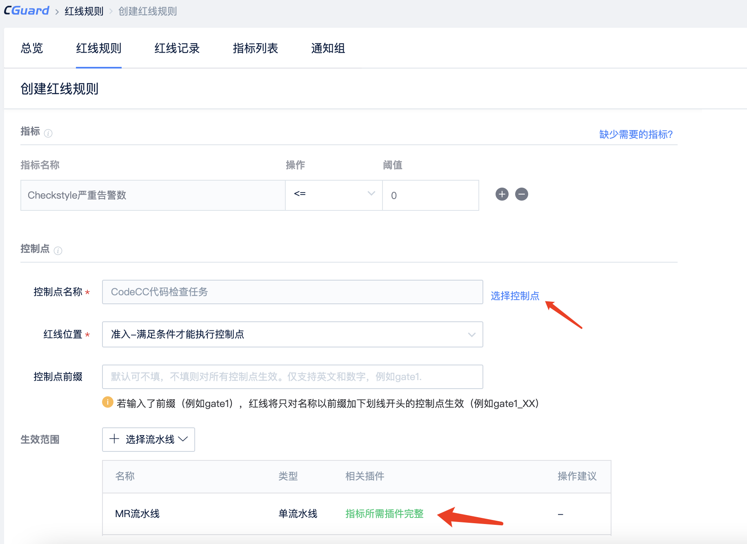This screenshot has height=544, width=747.
Task: Click the Checkstyle严重告警数 indicator name field
Action: coord(153,195)
